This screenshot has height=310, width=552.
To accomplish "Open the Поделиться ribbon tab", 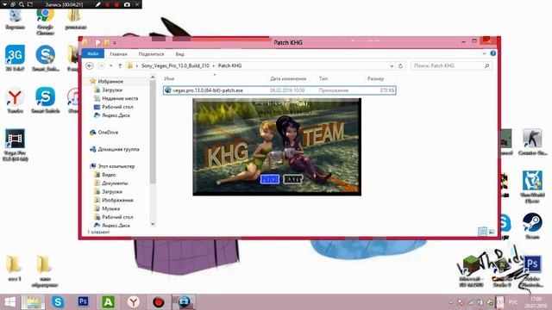I will (x=152, y=54).
